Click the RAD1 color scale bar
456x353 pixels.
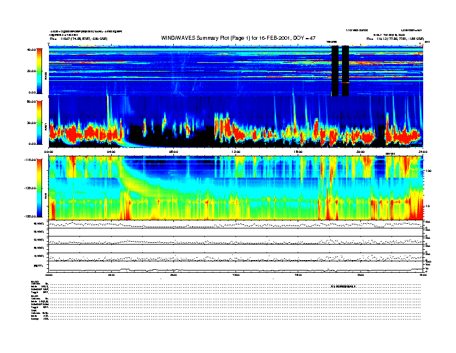click(x=39, y=122)
